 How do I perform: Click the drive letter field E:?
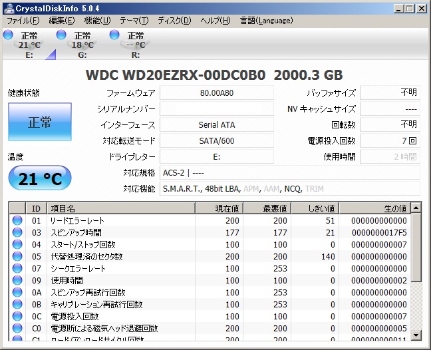[217, 157]
